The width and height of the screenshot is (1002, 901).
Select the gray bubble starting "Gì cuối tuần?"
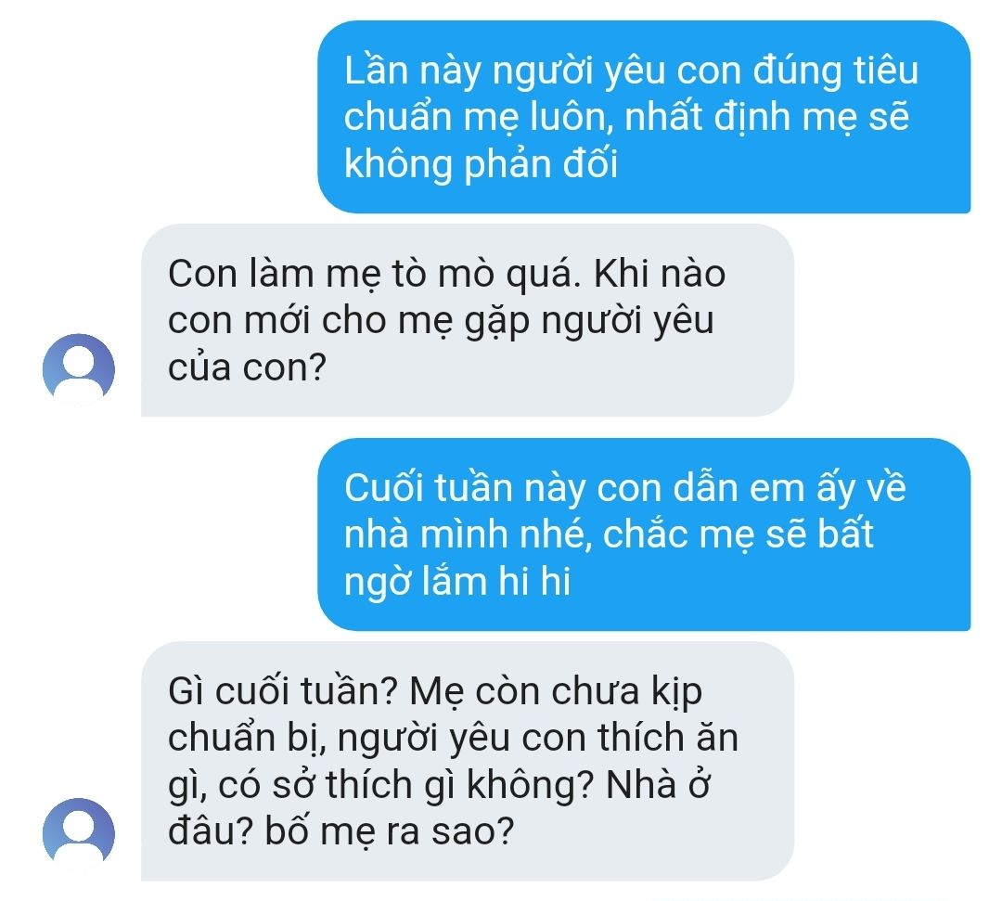pos(467,761)
